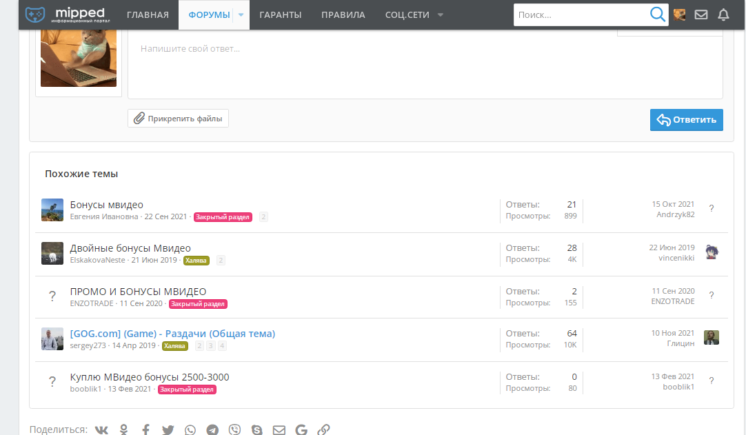Open notifications bell icon
The height and width of the screenshot is (435, 746).
tap(723, 14)
